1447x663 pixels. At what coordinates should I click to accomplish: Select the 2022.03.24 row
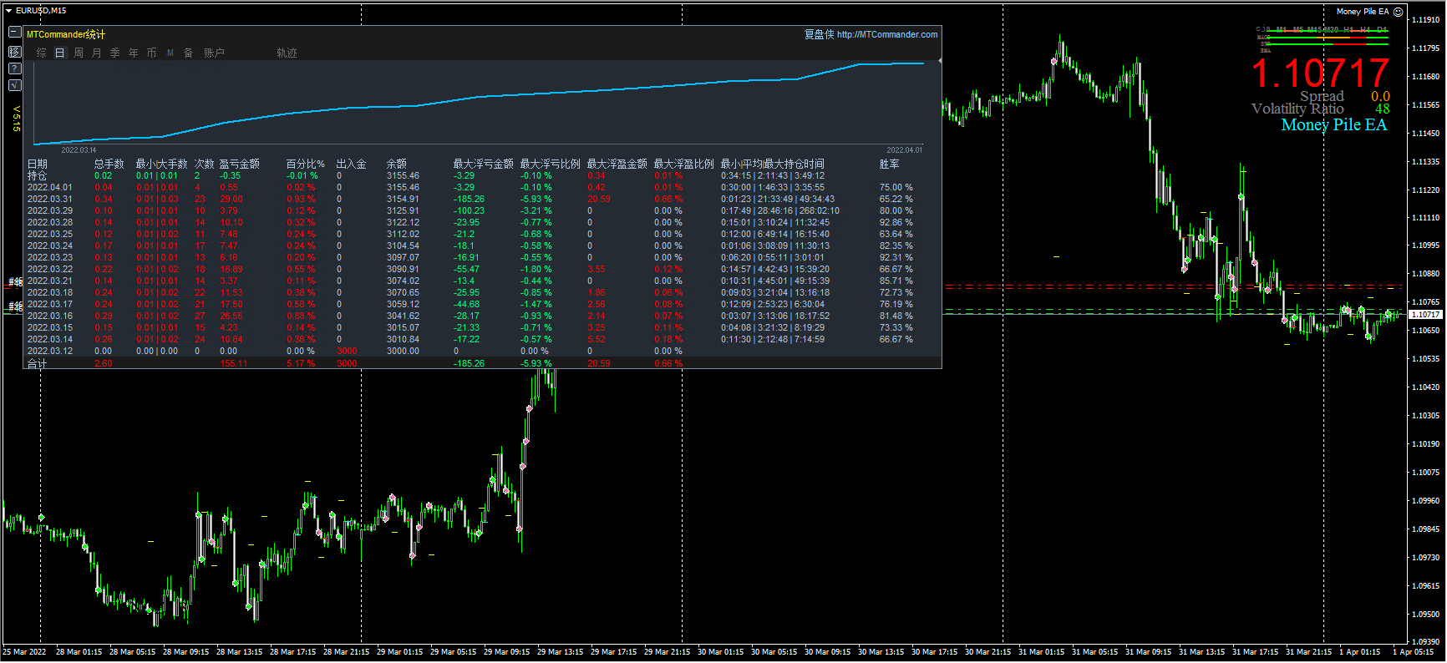pyautogui.click(x=482, y=245)
